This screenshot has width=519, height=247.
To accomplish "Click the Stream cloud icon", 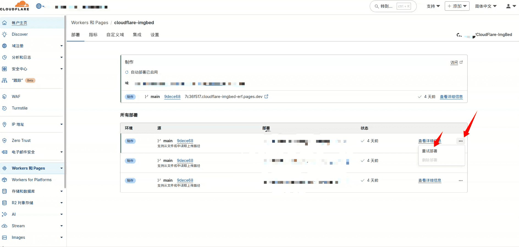I will pos(4,226).
